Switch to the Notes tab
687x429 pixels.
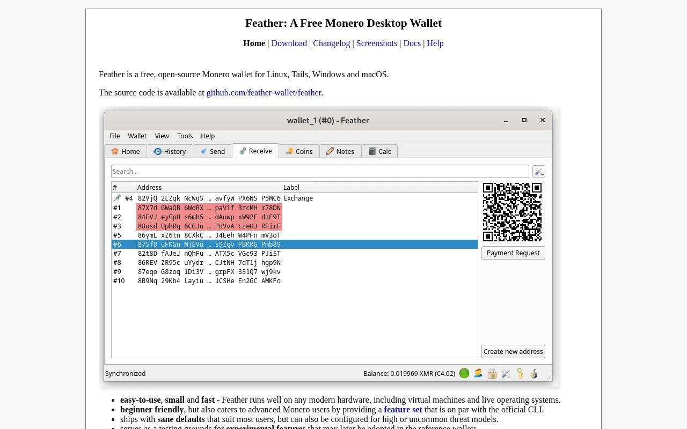[340, 151]
